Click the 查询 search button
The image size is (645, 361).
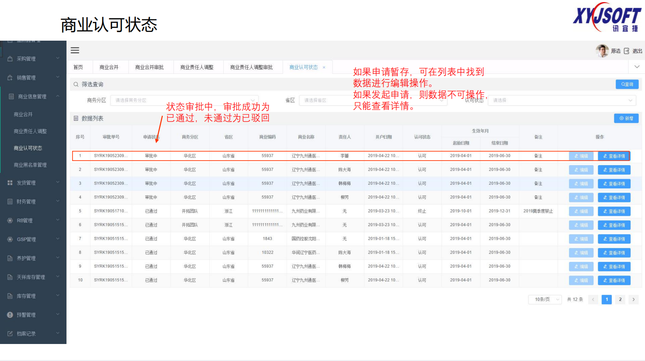[627, 84]
